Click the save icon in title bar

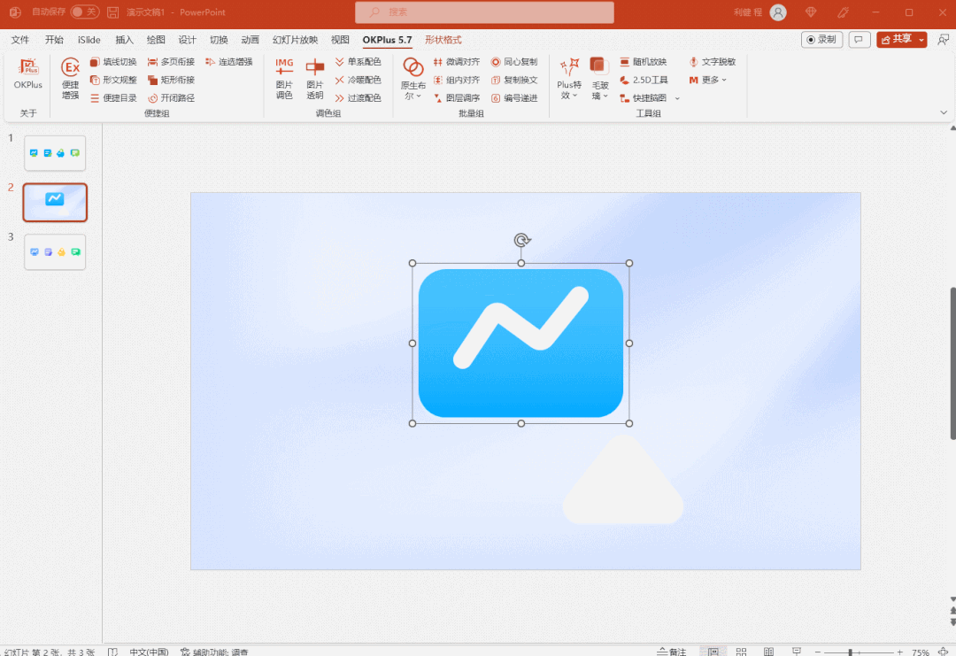coord(112,12)
